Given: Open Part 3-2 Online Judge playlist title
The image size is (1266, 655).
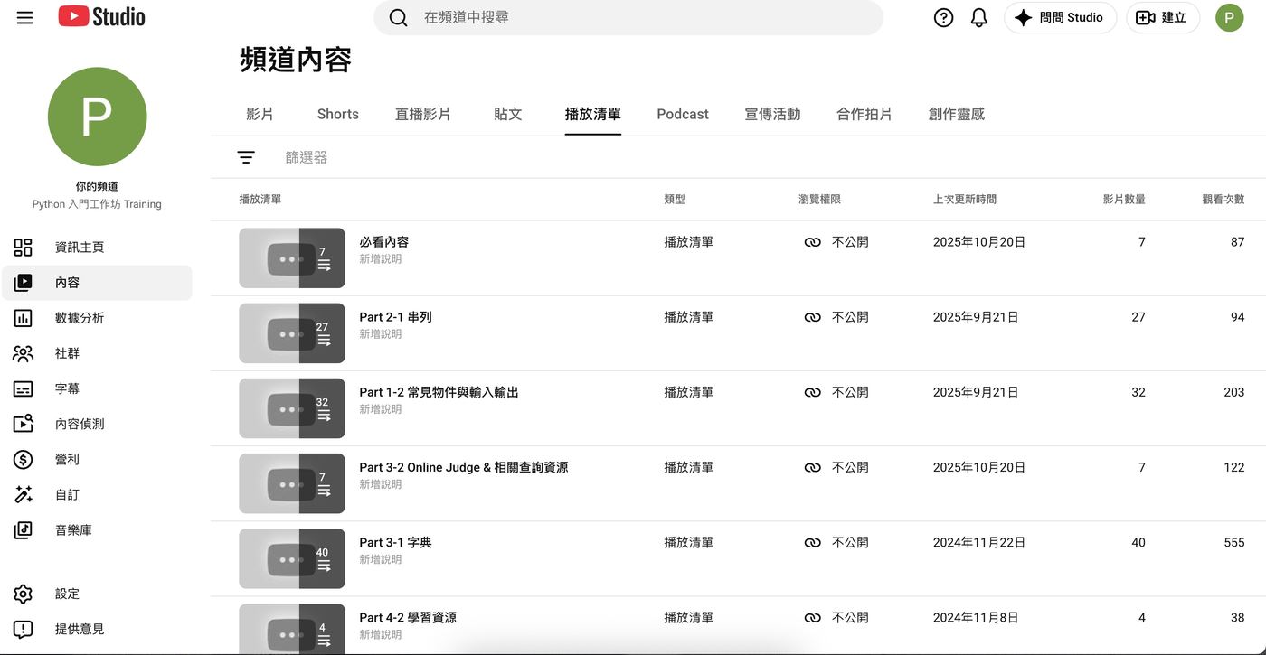Looking at the screenshot, I should click(464, 467).
